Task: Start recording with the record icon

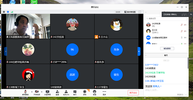Action: pyautogui.click(x=85, y=92)
